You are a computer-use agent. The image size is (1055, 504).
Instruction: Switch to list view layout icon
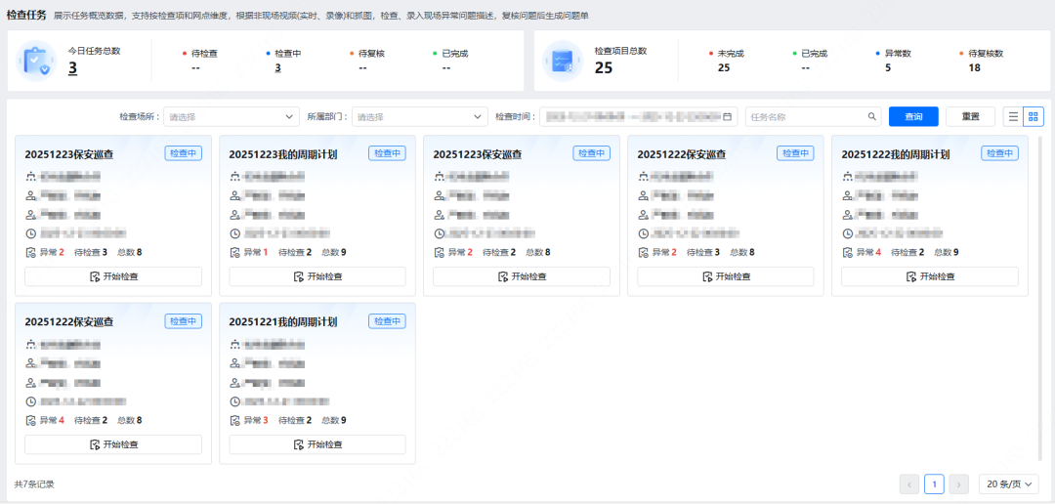pos(1013,116)
